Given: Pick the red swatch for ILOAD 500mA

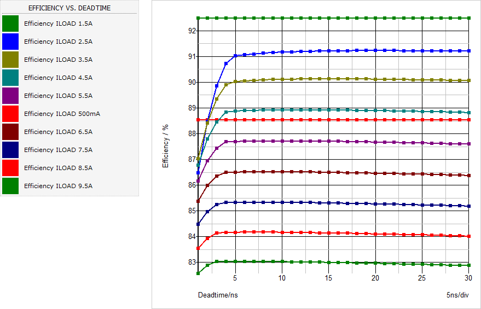Looking at the screenshot, I should coord(10,114).
